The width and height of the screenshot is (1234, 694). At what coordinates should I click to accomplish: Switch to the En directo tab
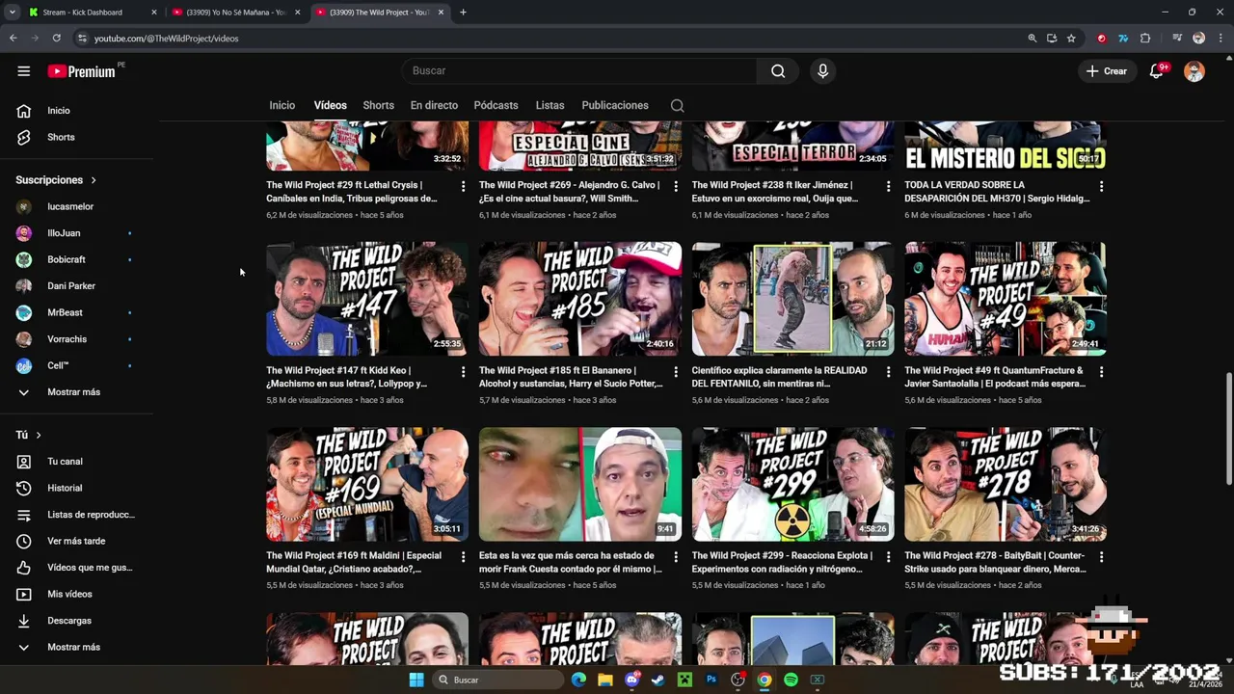click(x=434, y=105)
